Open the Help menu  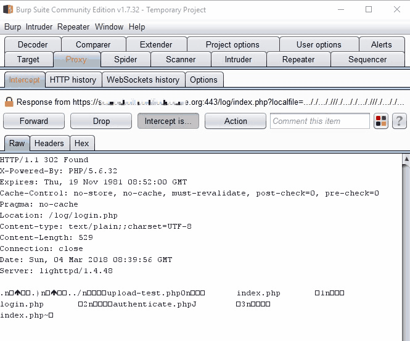[137, 27]
